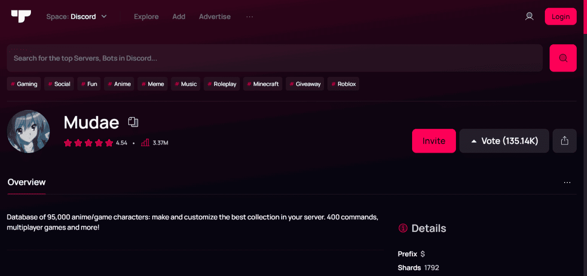
Task: Select the Fun tag
Action: click(89, 84)
